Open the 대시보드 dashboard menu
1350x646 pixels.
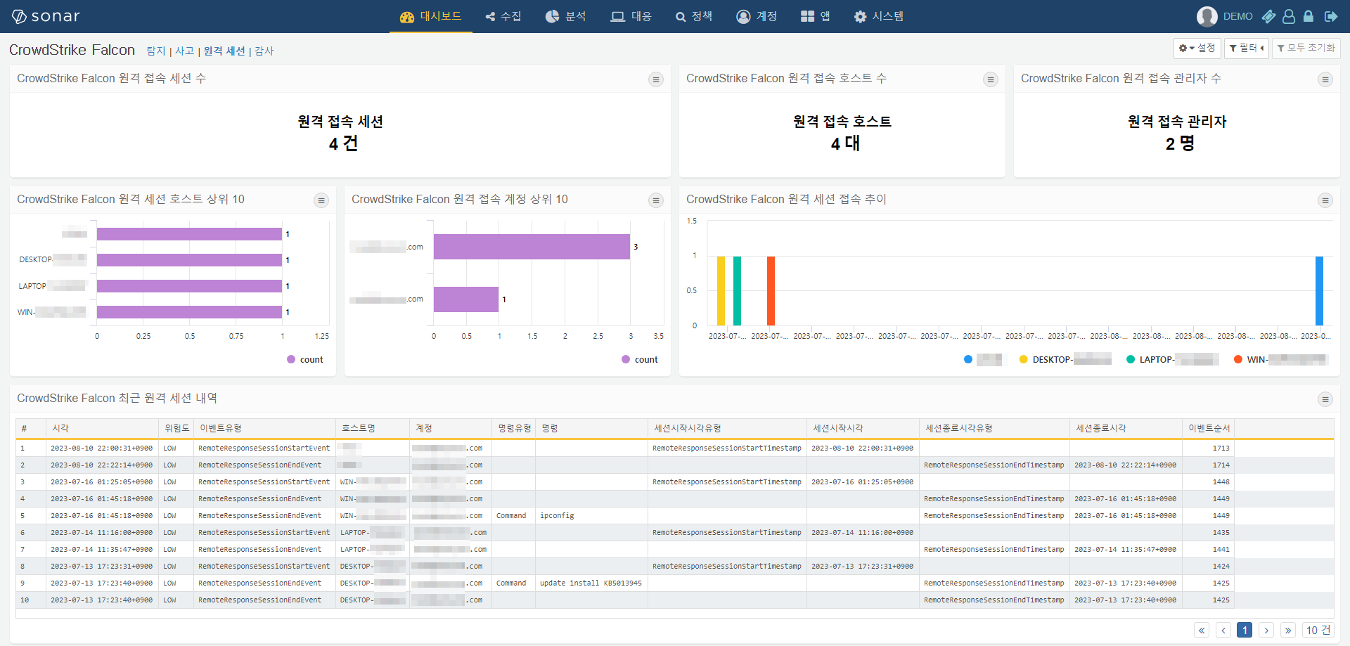tap(430, 16)
